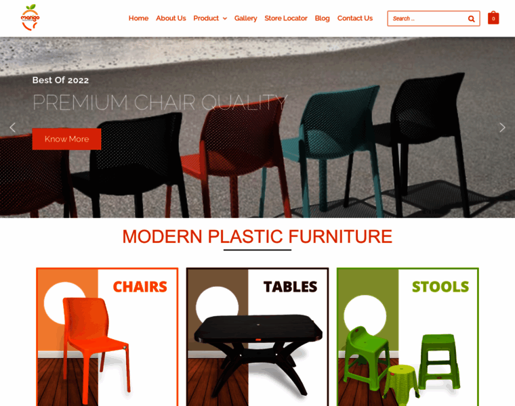The image size is (515, 406).
Task: Expand the Product dropdown chevron
Action: [x=225, y=19]
